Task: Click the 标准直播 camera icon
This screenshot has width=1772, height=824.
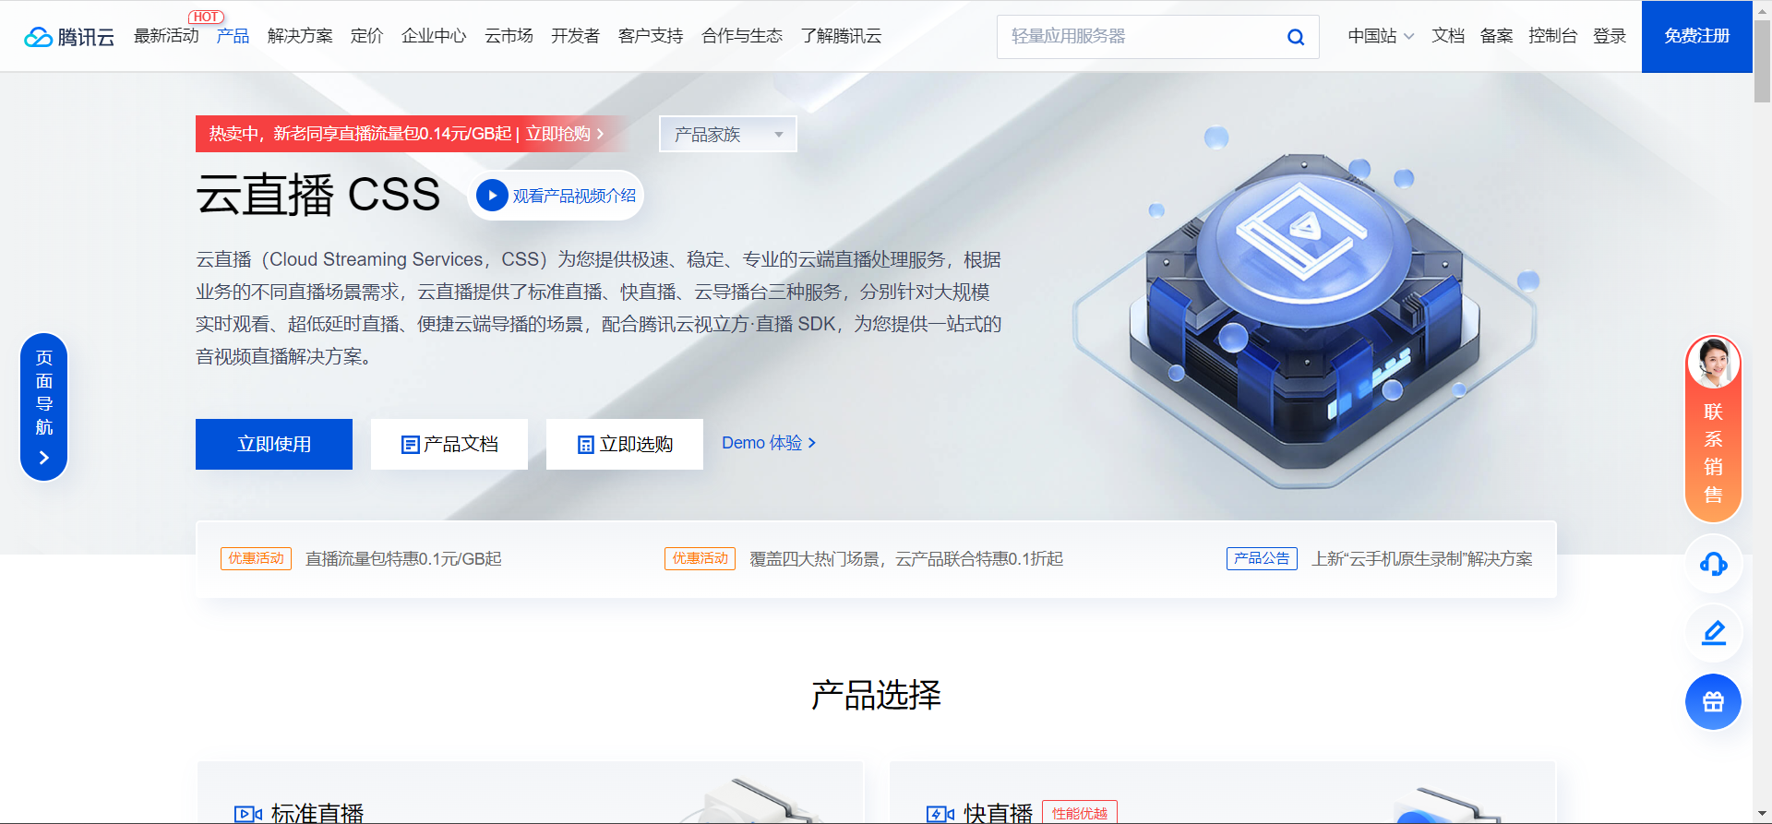Action: pos(248,814)
